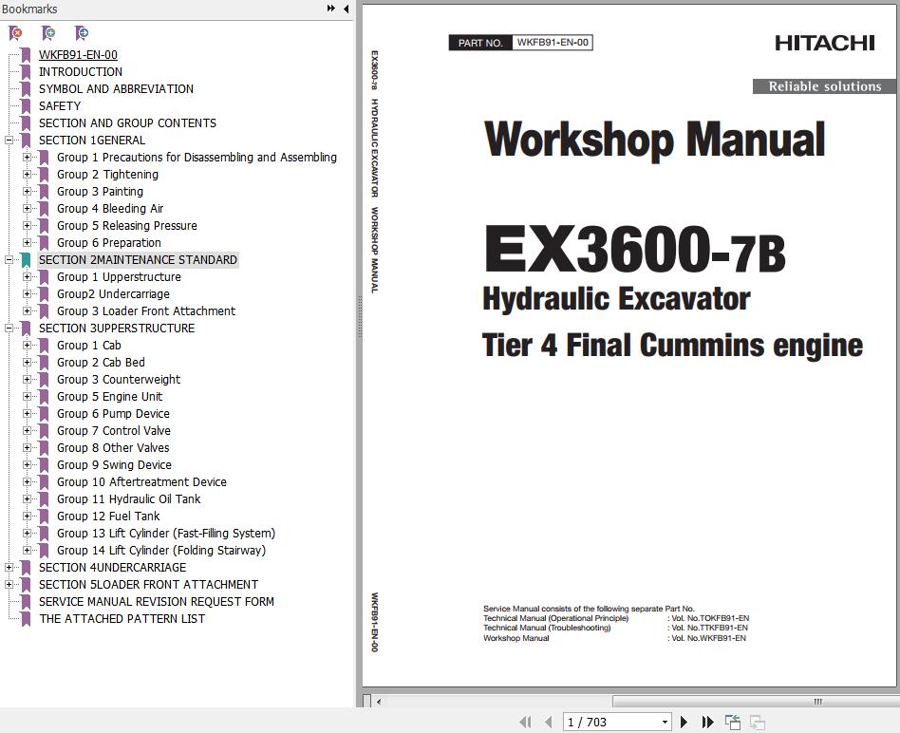900x733 pixels.
Task: Expand Group 5 Engine Unit node
Action: point(27,397)
